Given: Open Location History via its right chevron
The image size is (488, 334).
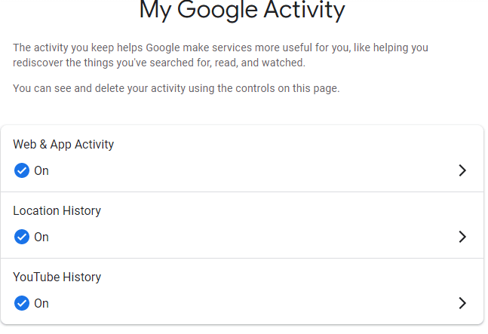Looking at the screenshot, I should coord(462,237).
